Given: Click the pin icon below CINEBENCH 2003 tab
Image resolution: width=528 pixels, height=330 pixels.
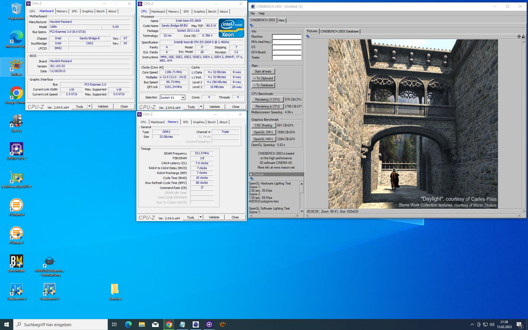Looking at the screenshot, I should (x=252, y=26).
